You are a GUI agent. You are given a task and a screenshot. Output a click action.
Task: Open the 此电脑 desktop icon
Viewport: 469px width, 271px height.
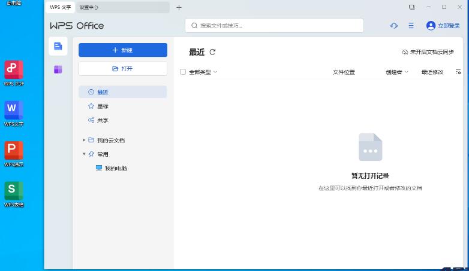pyautogui.click(x=14, y=3)
